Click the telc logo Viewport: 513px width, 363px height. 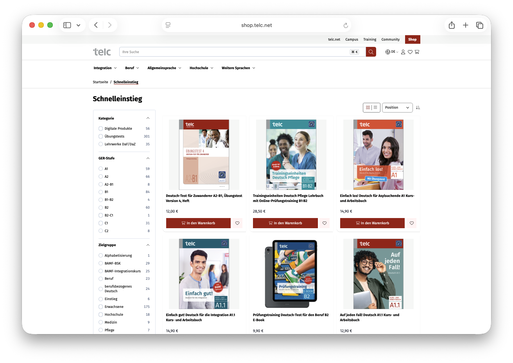(102, 52)
